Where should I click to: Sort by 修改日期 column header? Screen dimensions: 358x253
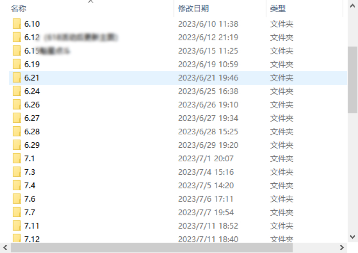[193, 9]
